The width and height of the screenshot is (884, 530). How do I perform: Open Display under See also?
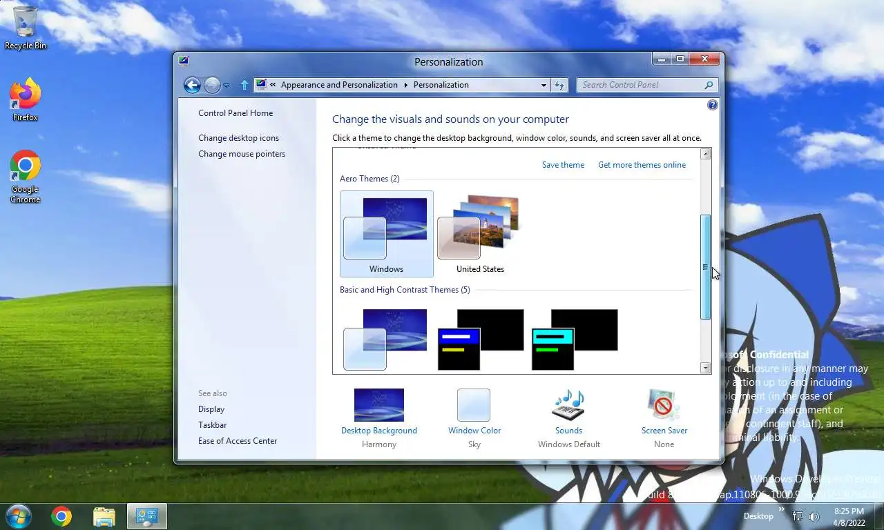(211, 409)
